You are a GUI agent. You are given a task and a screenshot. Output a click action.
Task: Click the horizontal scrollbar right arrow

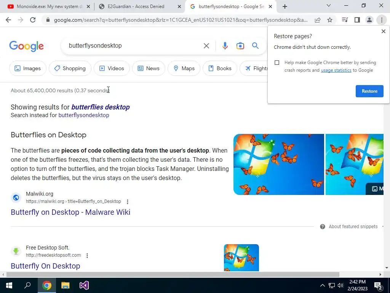(380, 275)
